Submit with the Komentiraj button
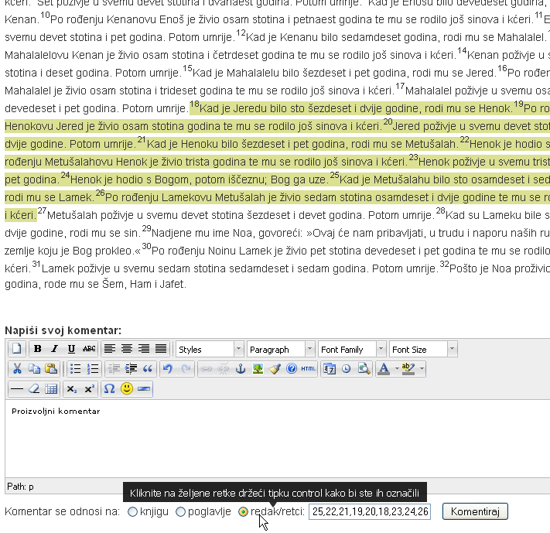Viewport: 550px width, 533px height. [475, 511]
